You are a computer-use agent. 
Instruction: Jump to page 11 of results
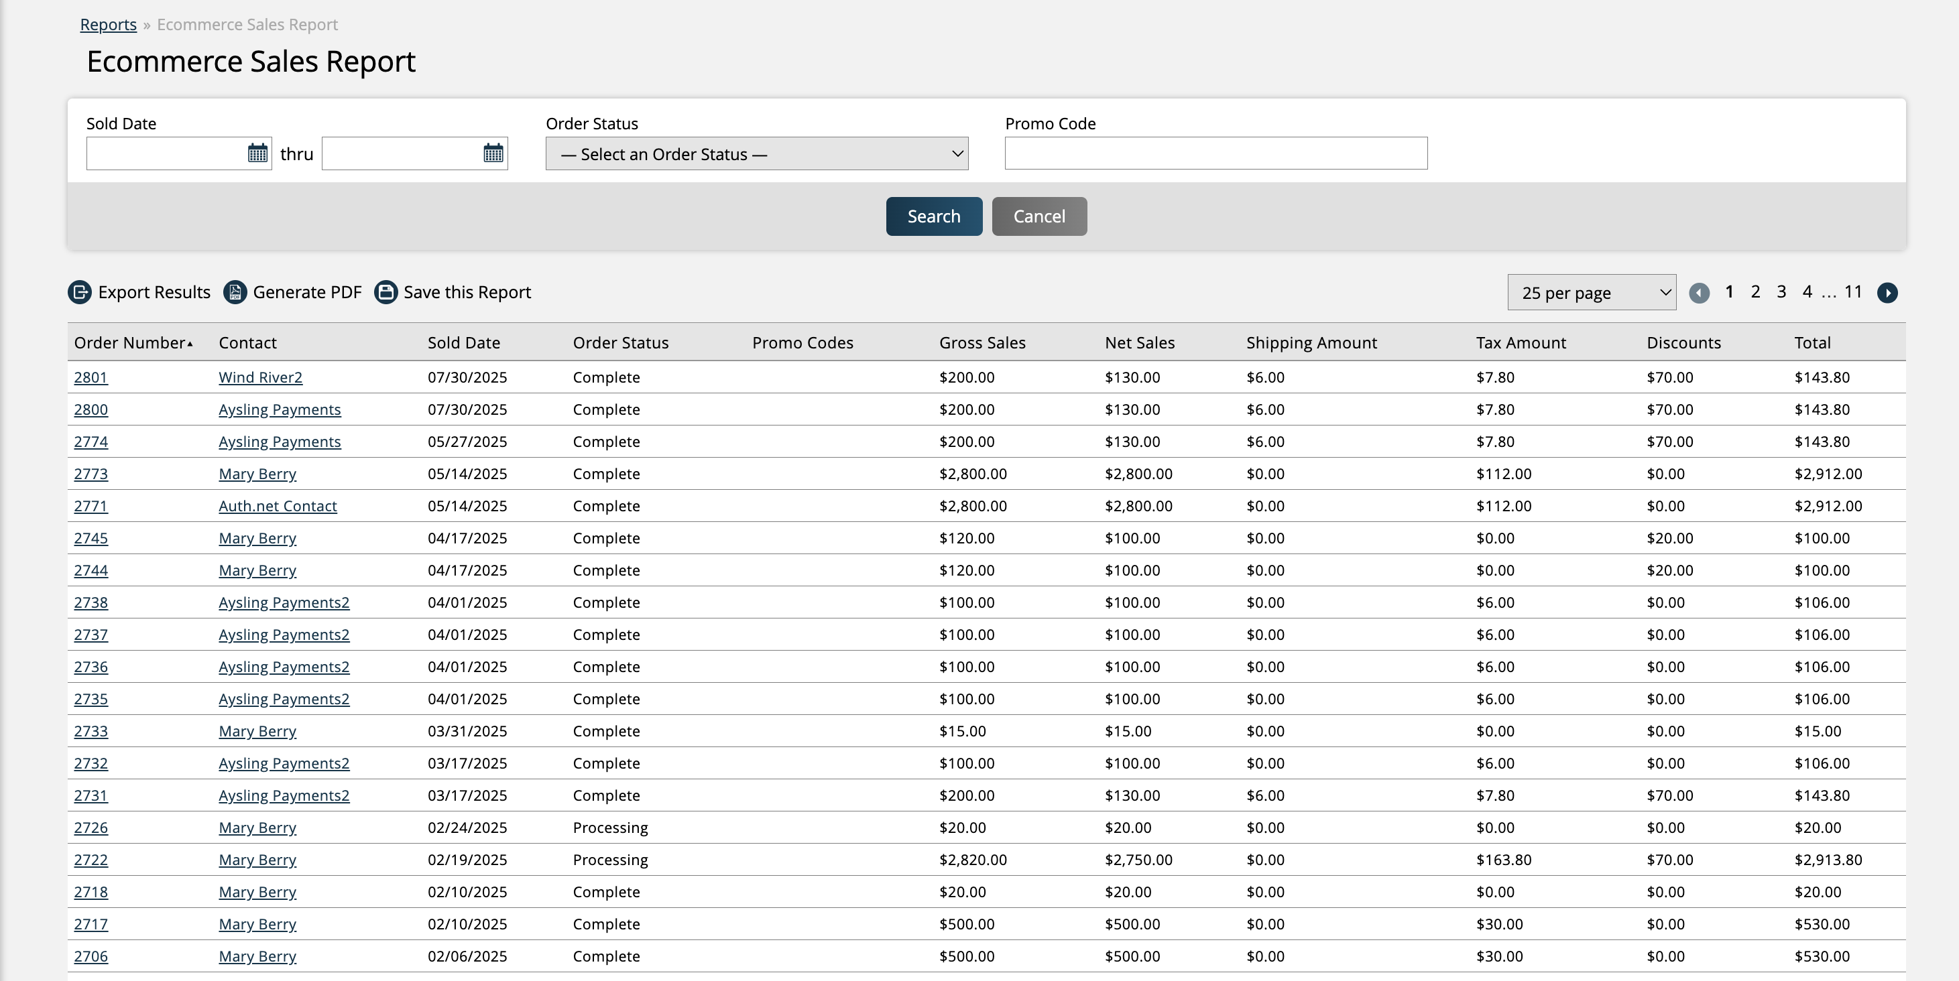(x=1853, y=291)
